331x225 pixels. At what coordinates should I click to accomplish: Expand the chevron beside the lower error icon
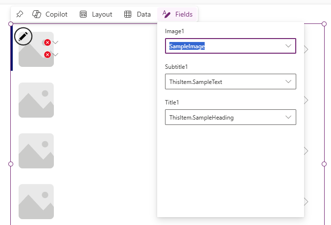(55, 55)
